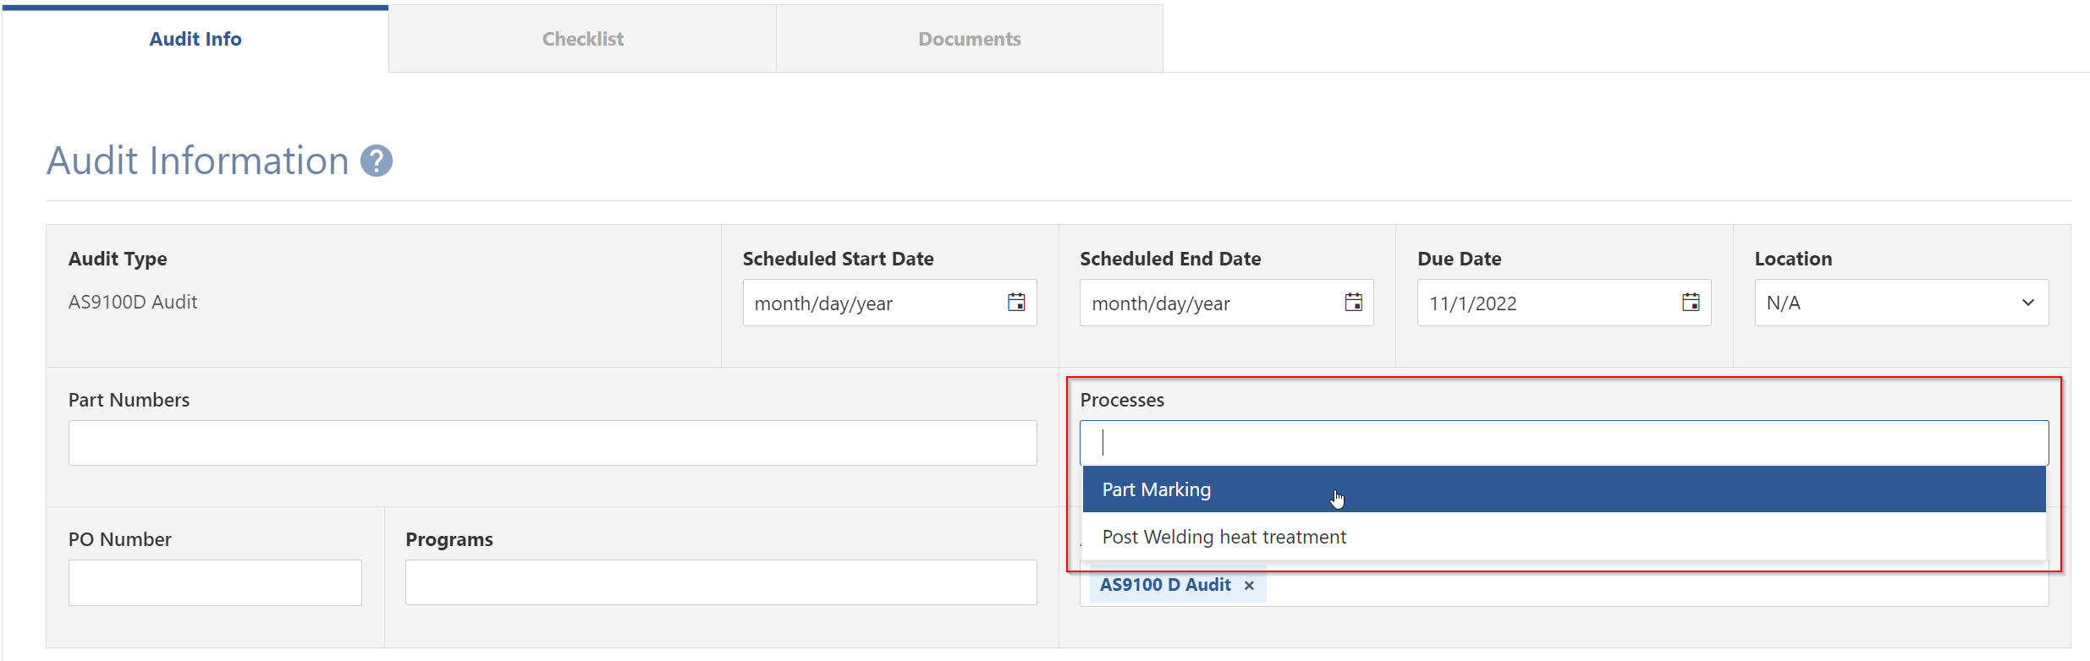Click the AS9100D Audit type text
Image resolution: width=2090 pixels, height=661 pixels.
coord(133,302)
